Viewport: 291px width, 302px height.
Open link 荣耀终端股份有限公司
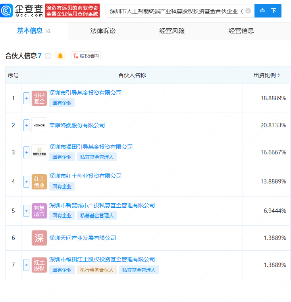(x=77, y=125)
